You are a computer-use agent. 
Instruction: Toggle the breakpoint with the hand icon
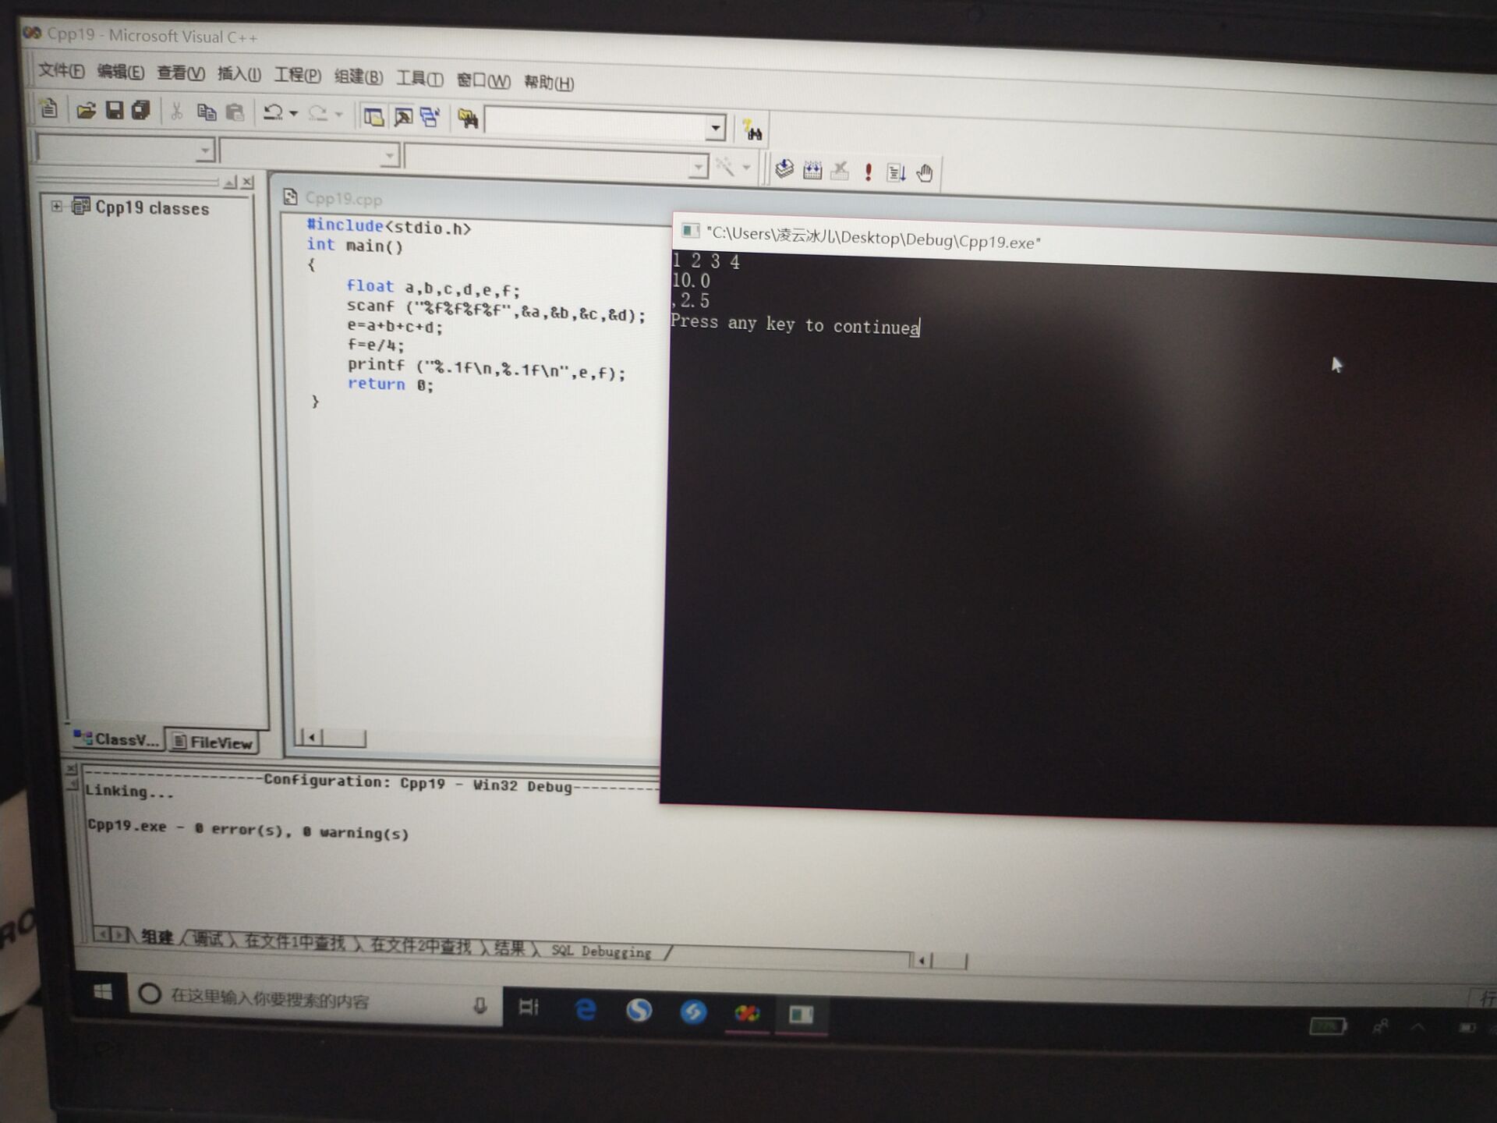point(925,173)
